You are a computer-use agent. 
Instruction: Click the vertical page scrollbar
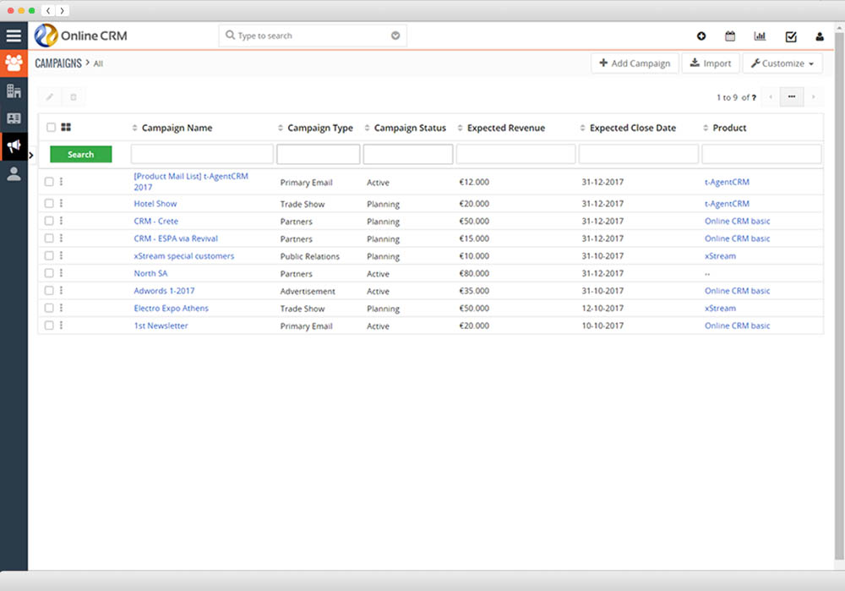coord(839,296)
